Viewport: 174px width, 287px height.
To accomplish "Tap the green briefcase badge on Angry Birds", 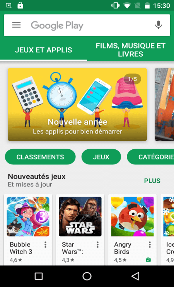I will click(x=148, y=259).
